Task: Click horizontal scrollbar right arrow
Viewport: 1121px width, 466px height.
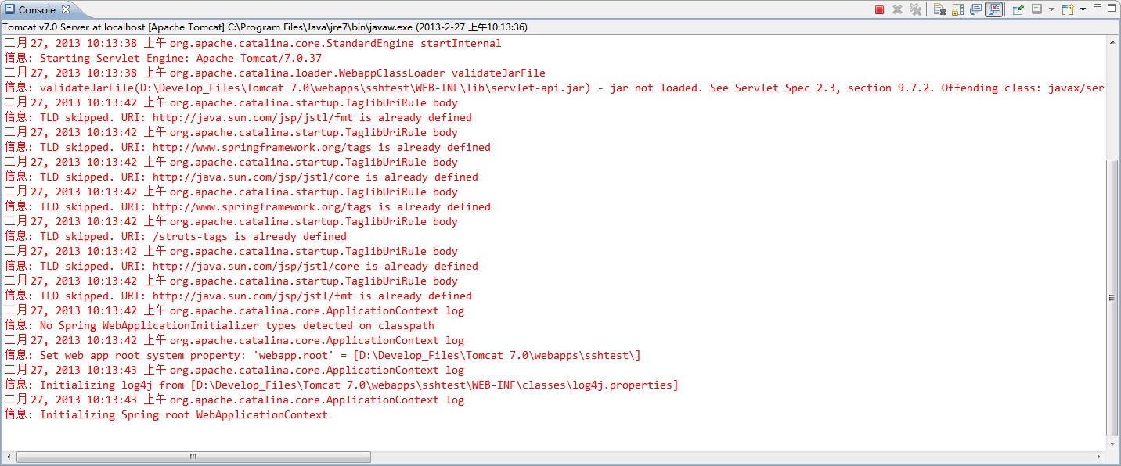Action: (x=1099, y=457)
